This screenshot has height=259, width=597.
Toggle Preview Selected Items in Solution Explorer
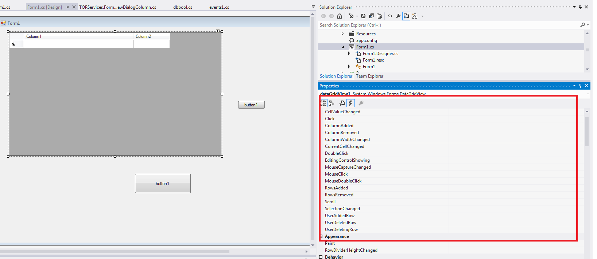point(406,16)
